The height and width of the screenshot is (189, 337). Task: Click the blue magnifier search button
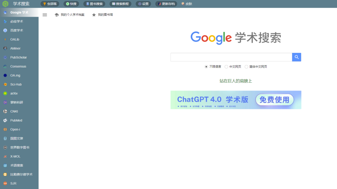297,57
